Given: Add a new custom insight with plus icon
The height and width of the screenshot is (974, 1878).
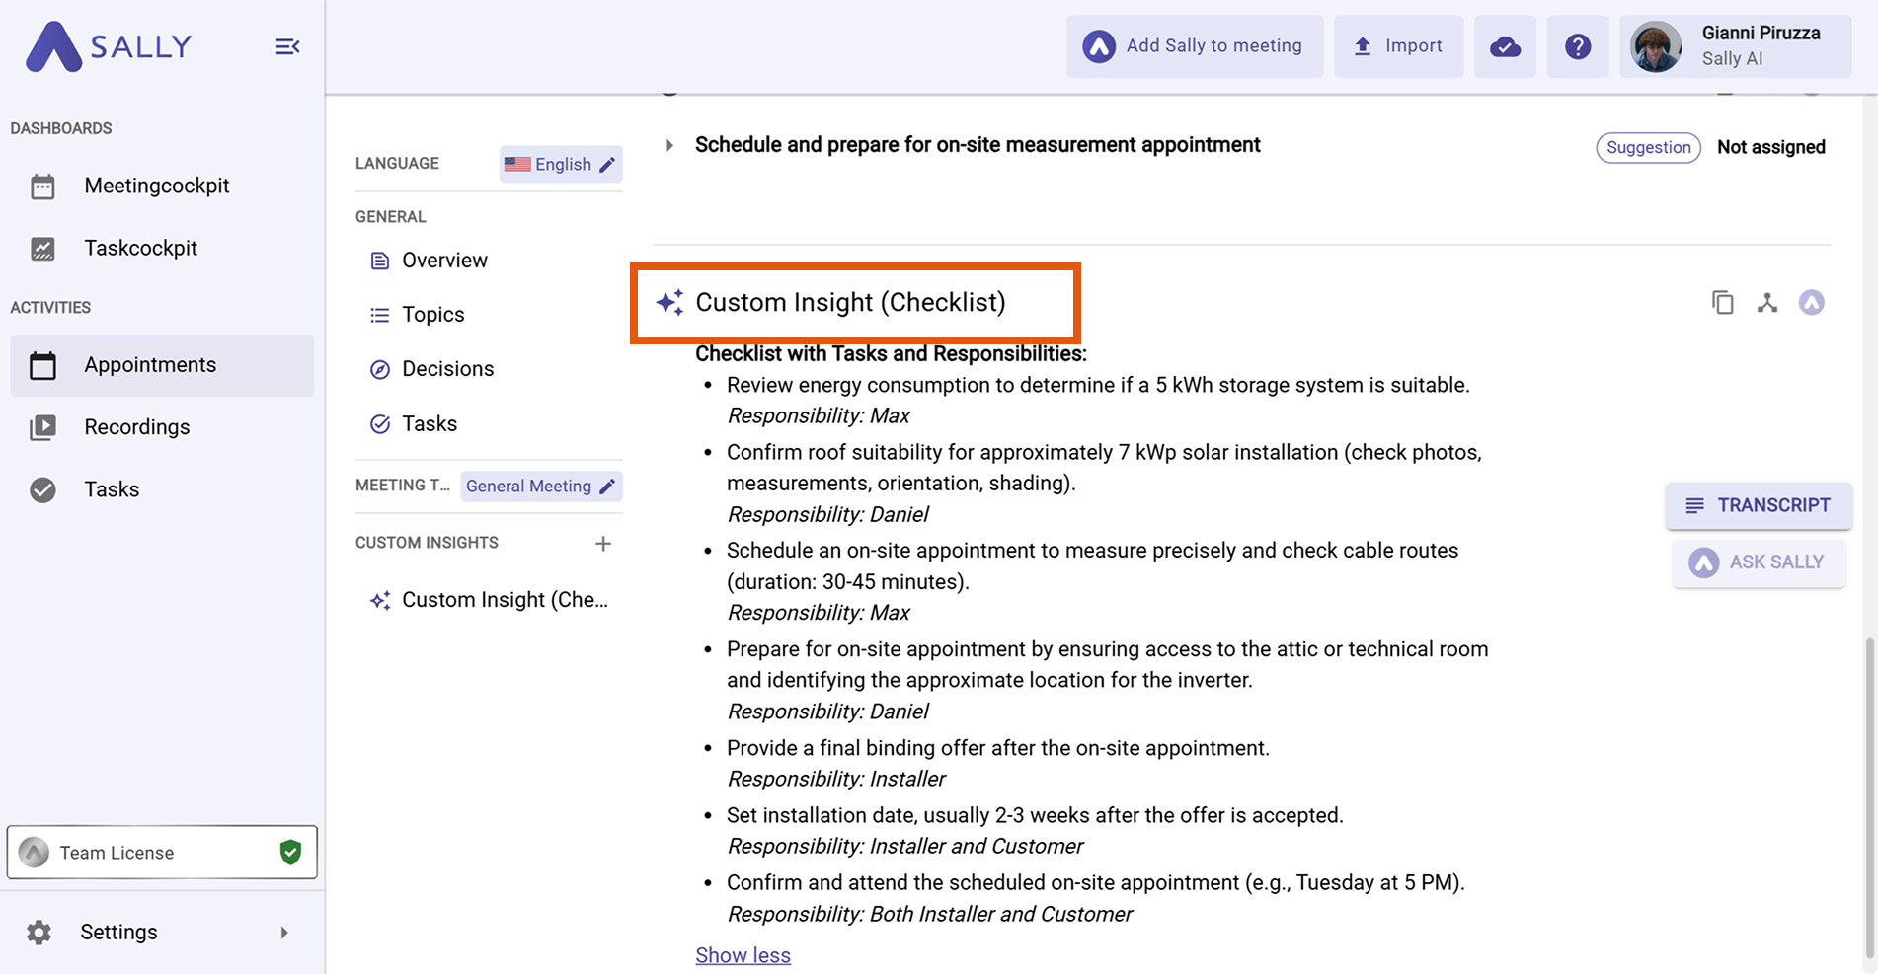Looking at the screenshot, I should [x=603, y=544].
